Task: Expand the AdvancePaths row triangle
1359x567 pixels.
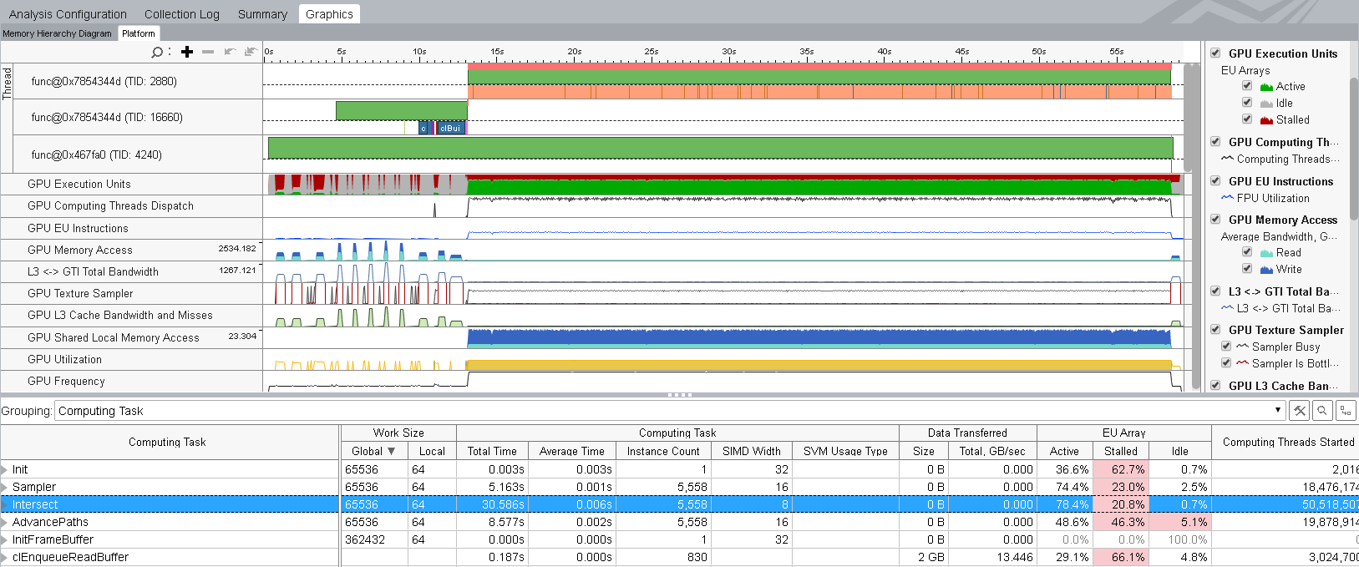Action: pos(5,523)
